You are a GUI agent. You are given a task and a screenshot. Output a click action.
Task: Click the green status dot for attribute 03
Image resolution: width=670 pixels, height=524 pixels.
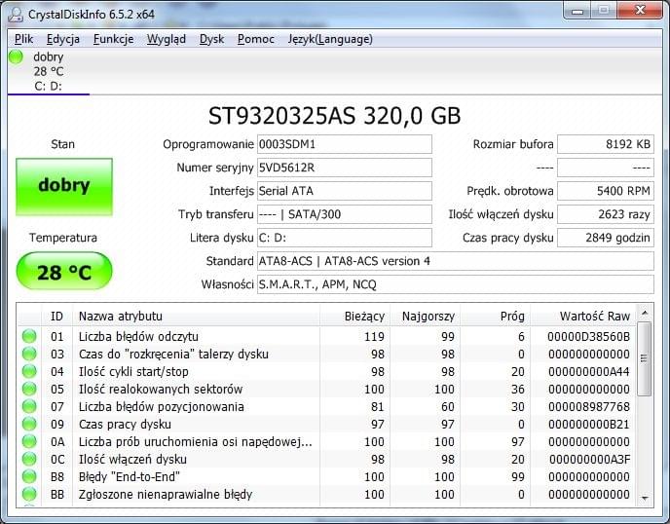29,354
